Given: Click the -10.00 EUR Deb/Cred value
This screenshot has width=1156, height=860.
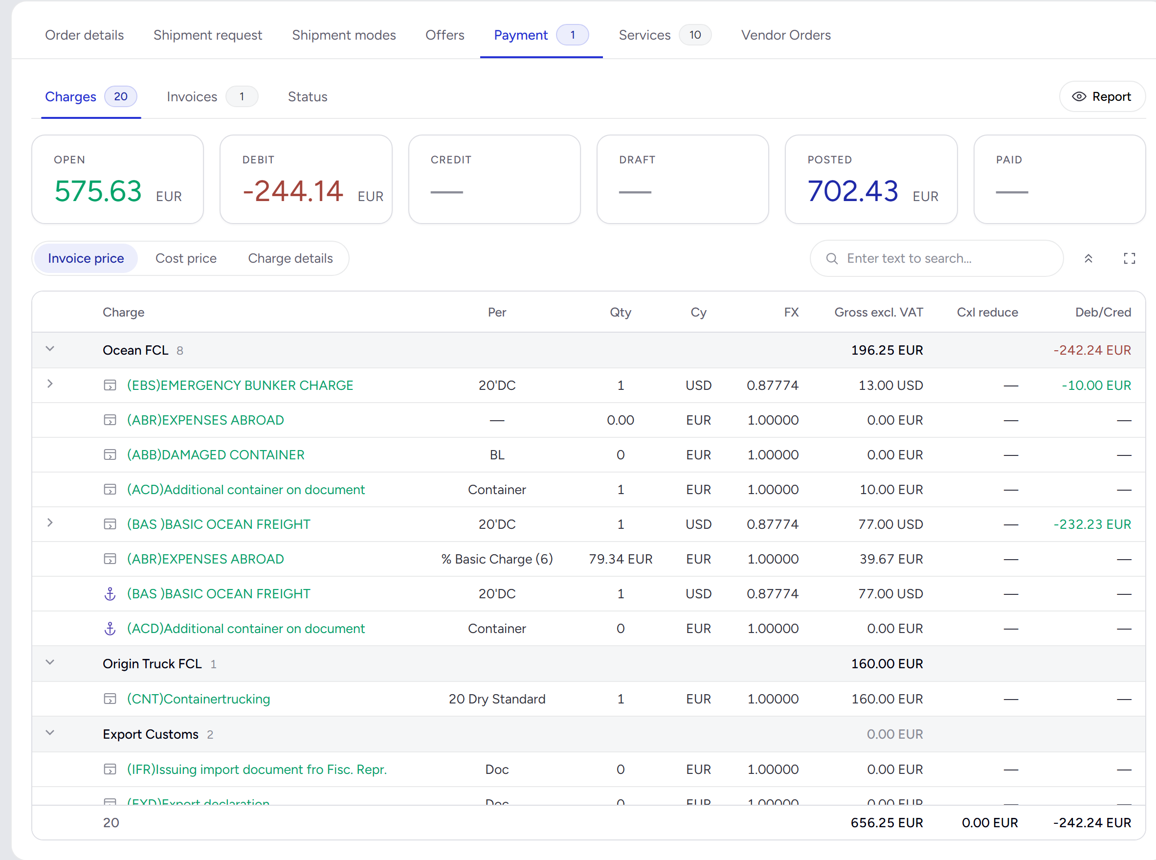Looking at the screenshot, I should 1096,385.
